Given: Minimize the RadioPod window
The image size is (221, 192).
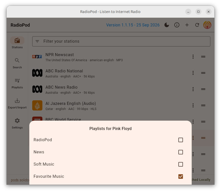Looking at the screenshot, I should 188,12.
